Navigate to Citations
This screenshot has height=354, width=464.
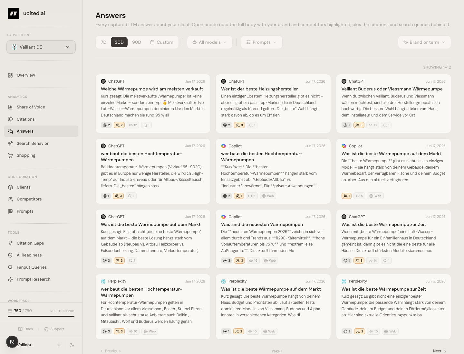(41, 119)
